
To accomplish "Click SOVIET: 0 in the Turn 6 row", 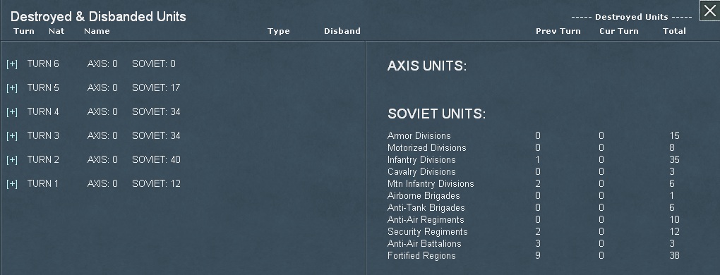I will (x=154, y=63).
